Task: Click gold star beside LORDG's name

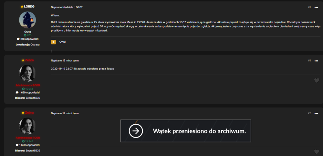Action: (x=22, y=6)
